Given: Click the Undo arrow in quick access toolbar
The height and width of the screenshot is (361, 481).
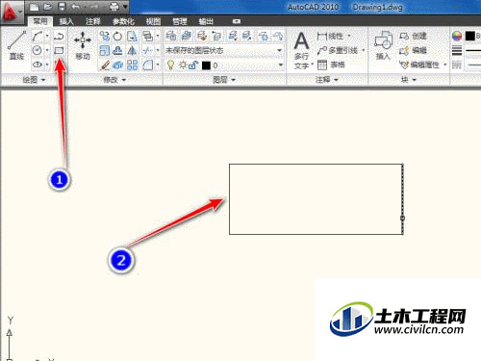Looking at the screenshot, I should click(x=76, y=7).
